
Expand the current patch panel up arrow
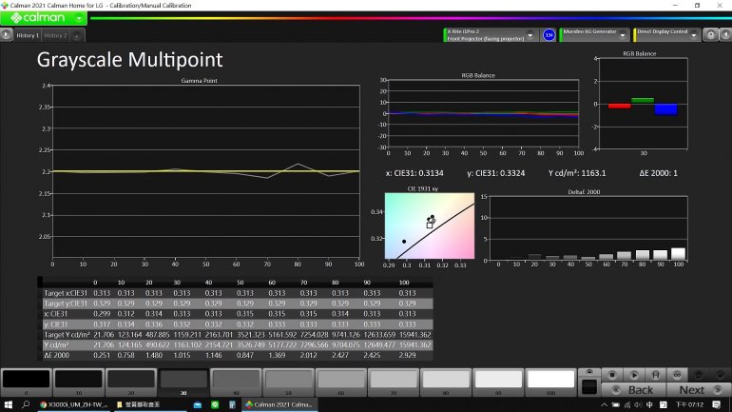(x=589, y=372)
